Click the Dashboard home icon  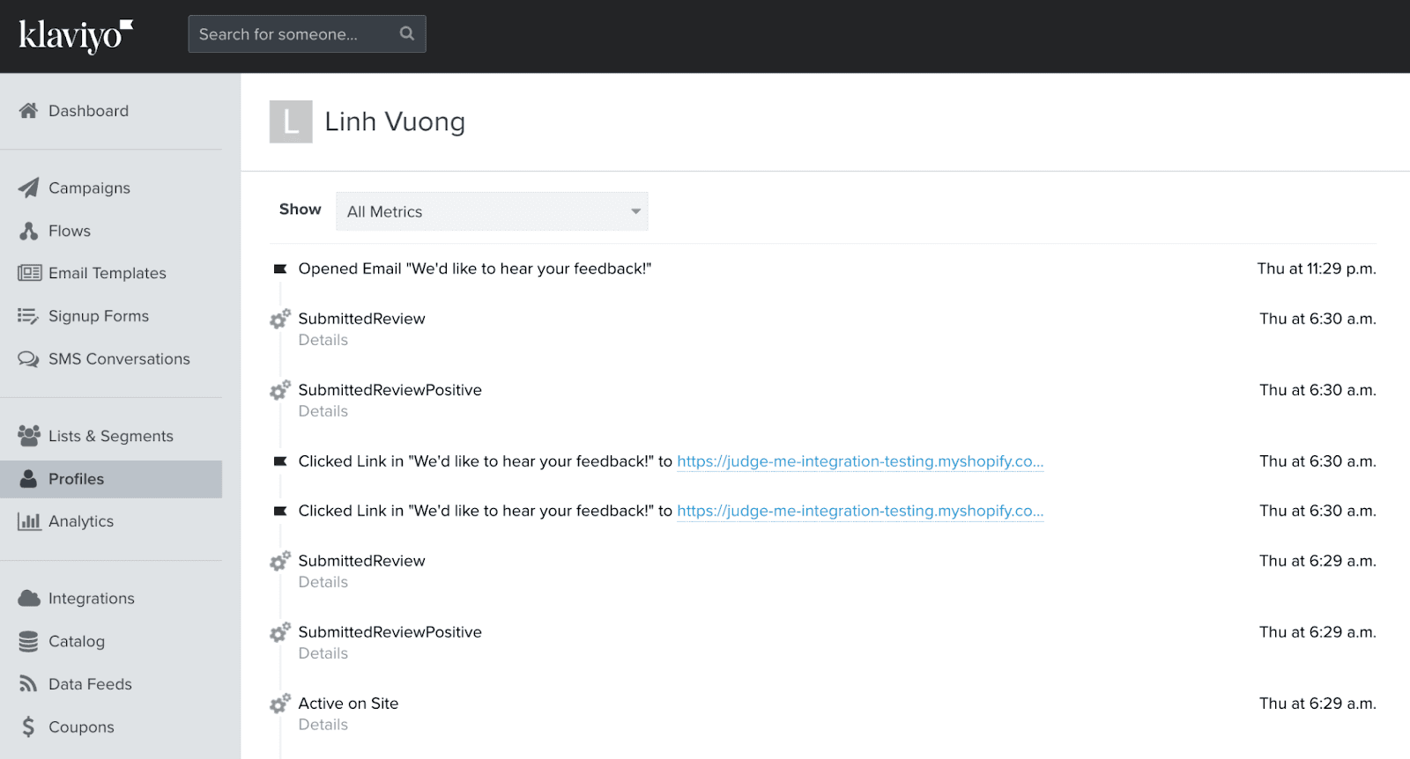pos(28,111)
